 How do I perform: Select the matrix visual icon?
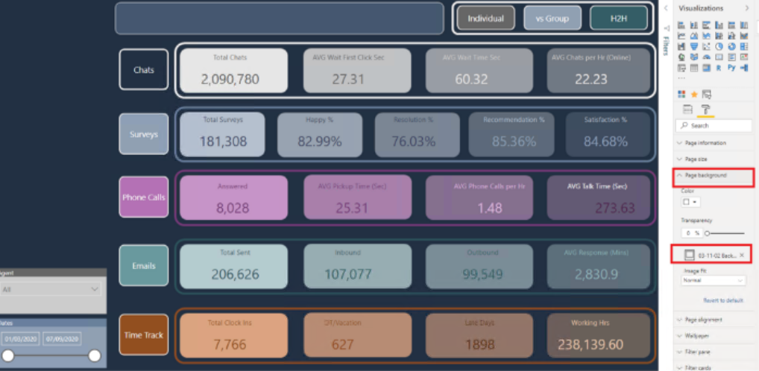point(706,68)
